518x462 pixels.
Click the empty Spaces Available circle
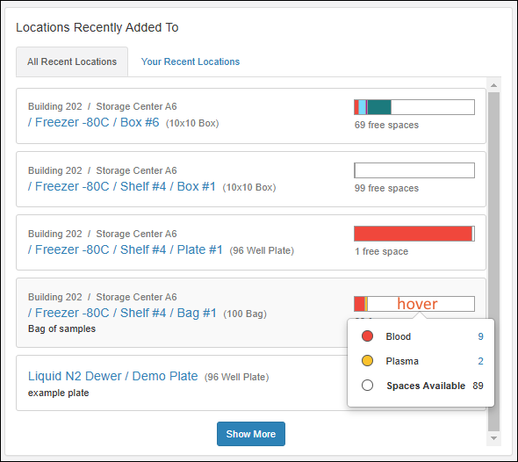pyautogui.click(x=367, y=386)
